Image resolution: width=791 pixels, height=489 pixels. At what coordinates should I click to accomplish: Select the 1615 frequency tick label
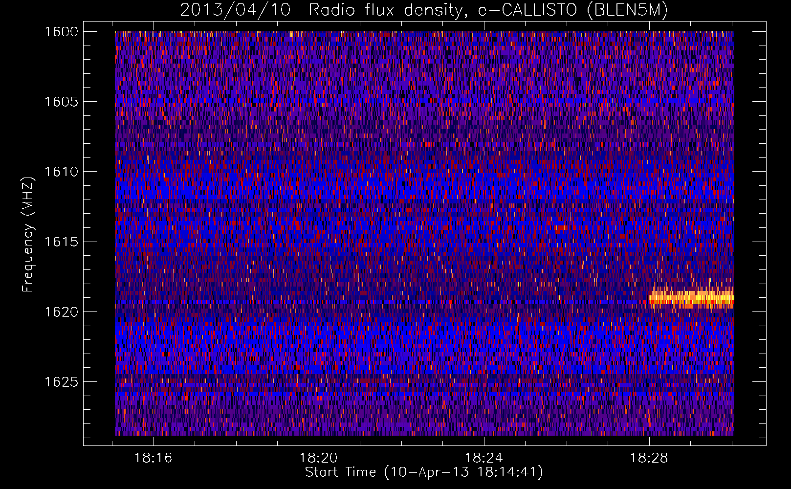pyautogui.click(x=61, y=242)
